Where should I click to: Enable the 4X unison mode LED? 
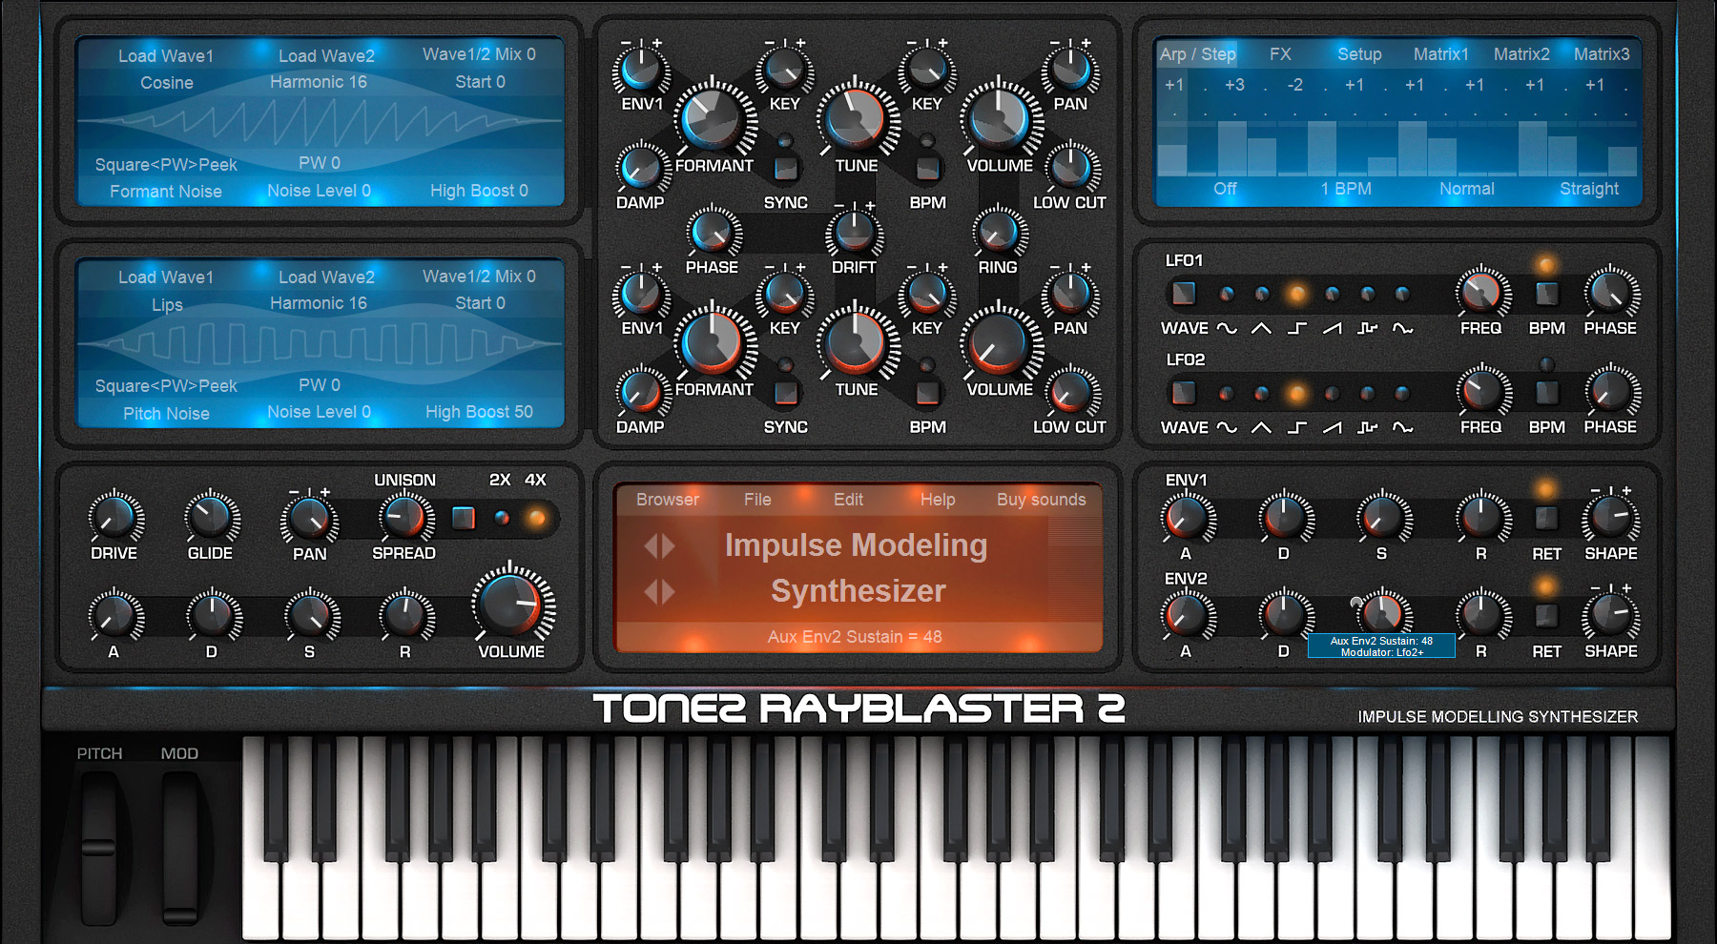coord(537,518)
